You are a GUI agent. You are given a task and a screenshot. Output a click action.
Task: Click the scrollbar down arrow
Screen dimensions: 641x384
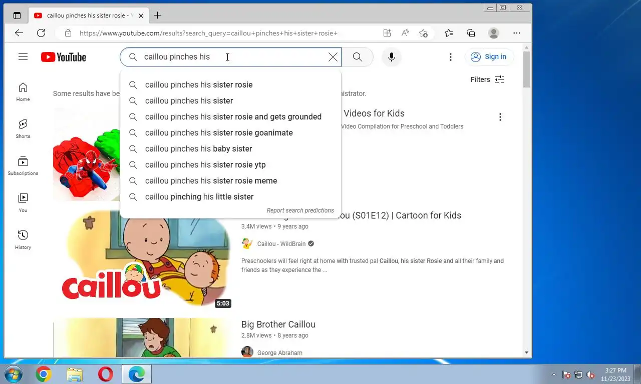click(x=526, y=353)
